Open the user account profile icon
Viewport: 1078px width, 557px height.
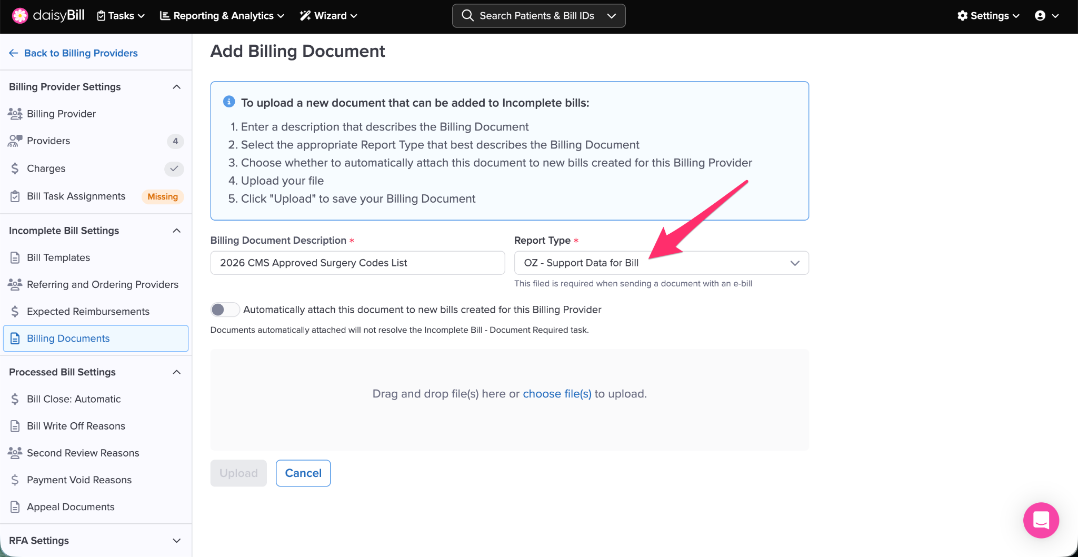click(x=1040, y=16)
